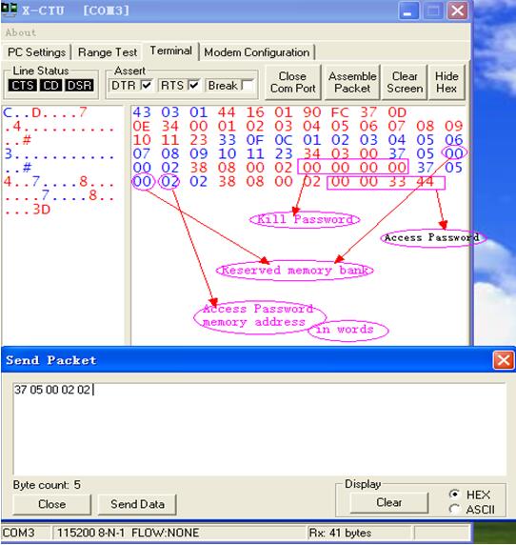The height and width of the screenshot is (545, 516).
Task: Click the Close Com Port button
Action: [x=292, y=82]
